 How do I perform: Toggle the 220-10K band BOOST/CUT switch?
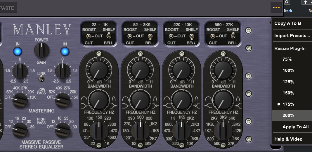coord(171,36)
